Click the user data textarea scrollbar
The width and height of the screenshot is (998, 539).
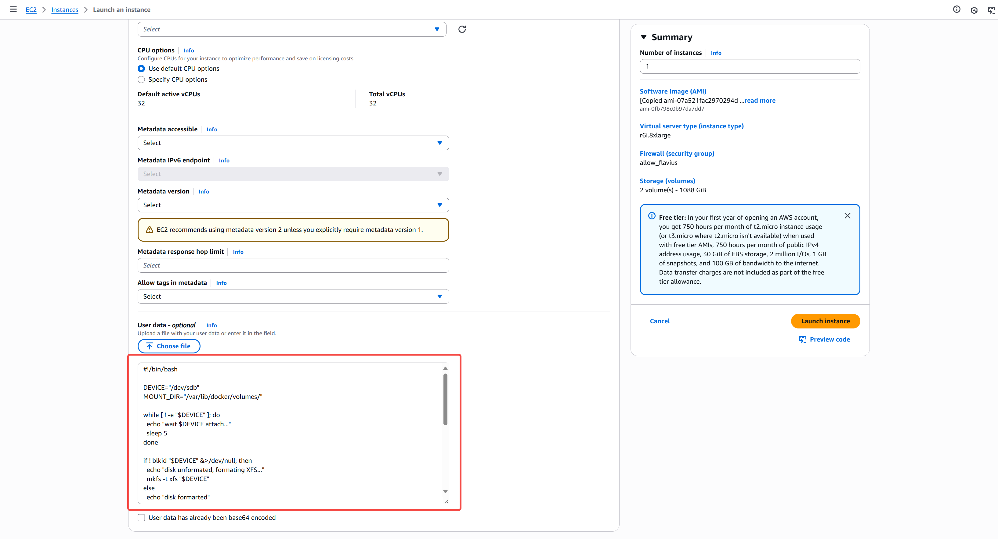click(x=445, y=399)
